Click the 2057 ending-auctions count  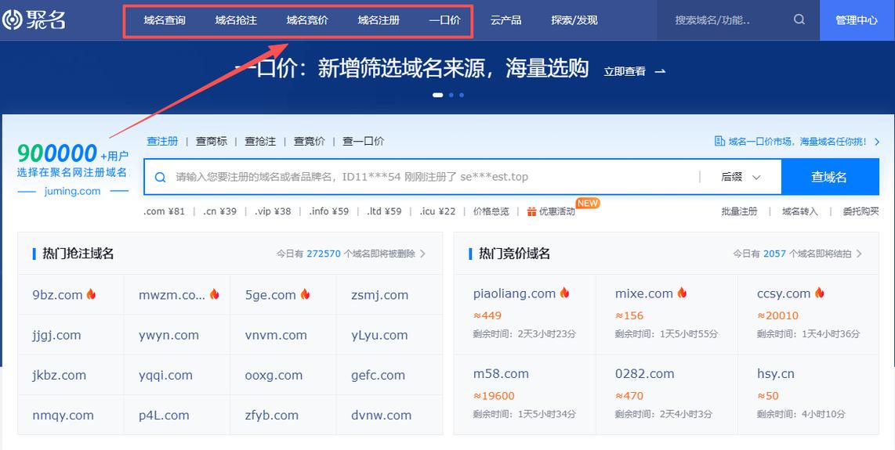pyautogui.click(x=774, y=254)
